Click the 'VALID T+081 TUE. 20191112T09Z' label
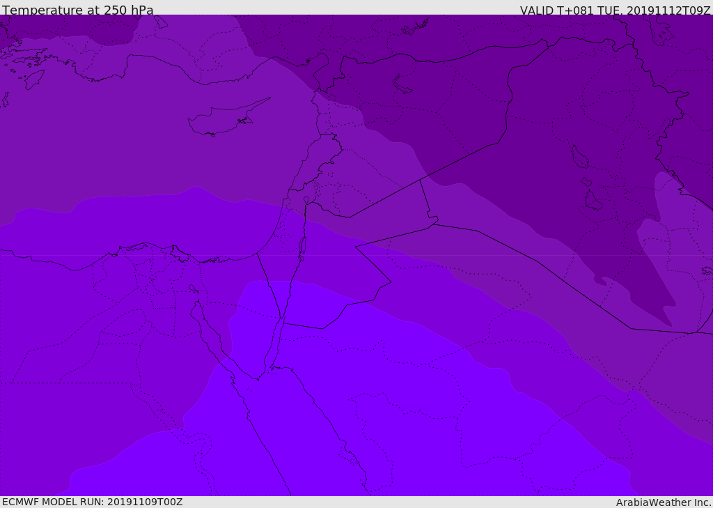713x508 pixels. coord(616,10)
